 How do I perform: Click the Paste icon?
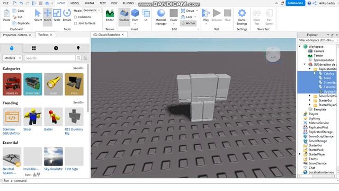(x=6, y=15)
